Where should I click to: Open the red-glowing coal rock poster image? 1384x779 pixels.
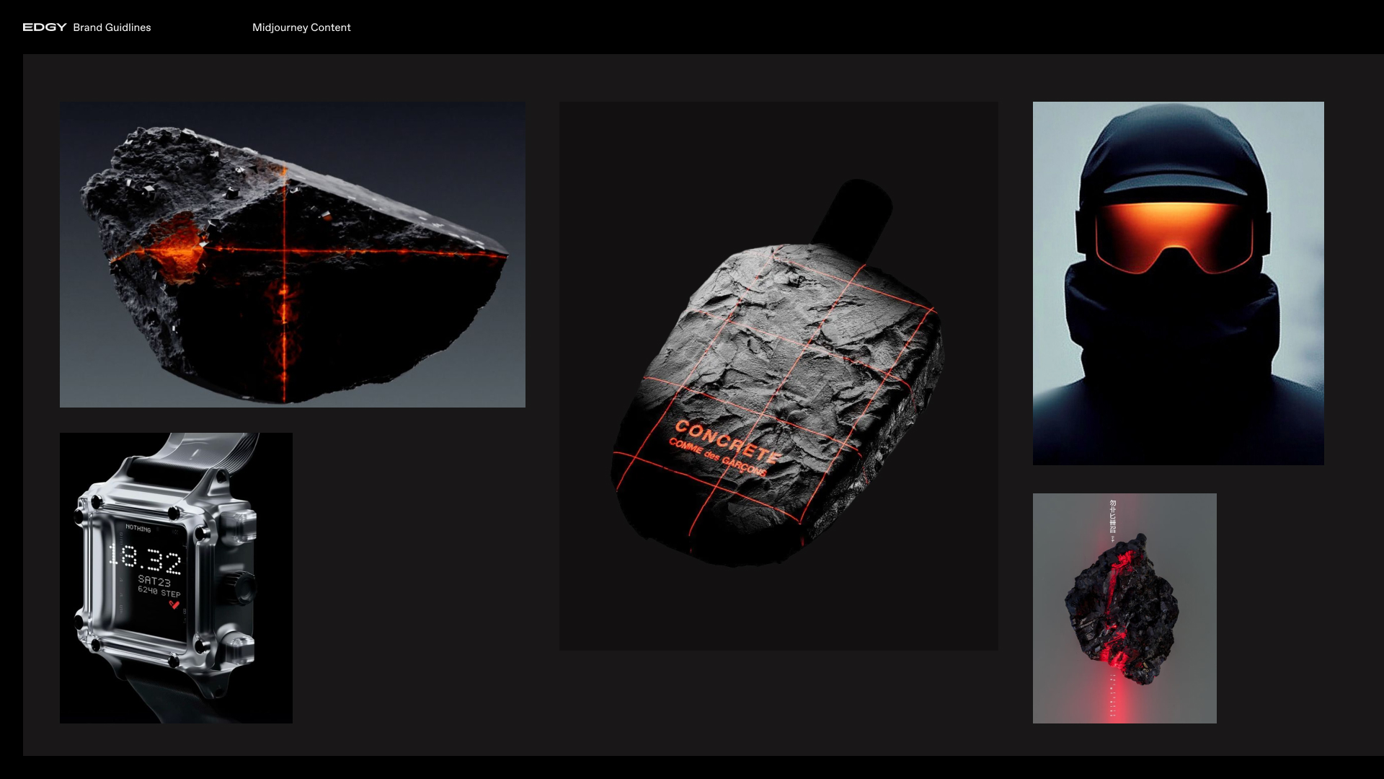click(x=1124, y=608)
